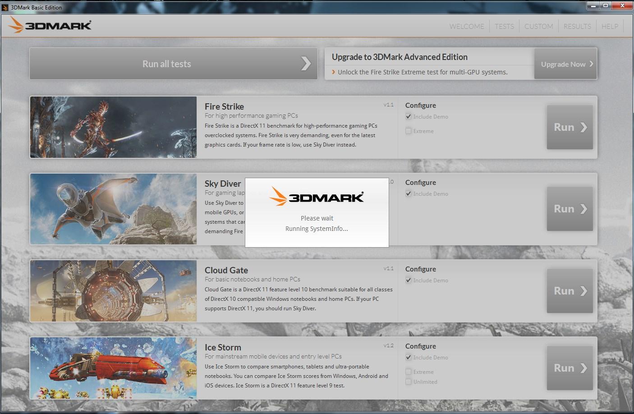Click the 'Running SystemInfo...' status text

[317, 229]
